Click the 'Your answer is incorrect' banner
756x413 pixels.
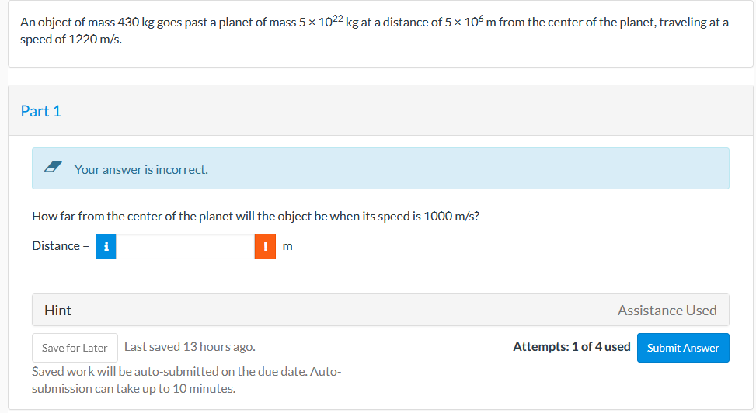click(x=381, y=168)
